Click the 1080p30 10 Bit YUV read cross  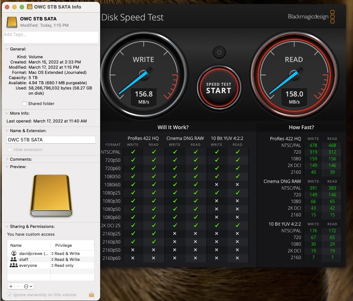(237, 201)
